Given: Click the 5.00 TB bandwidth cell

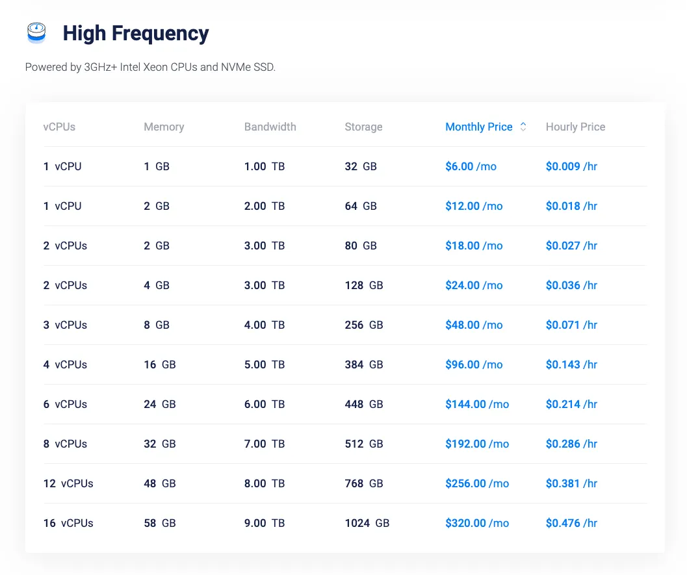Looking at the screenshot, I should 265,364.
